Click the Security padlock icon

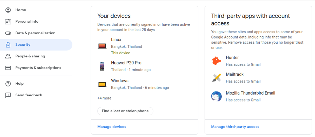pyautogui.click(x=8, y=45)
